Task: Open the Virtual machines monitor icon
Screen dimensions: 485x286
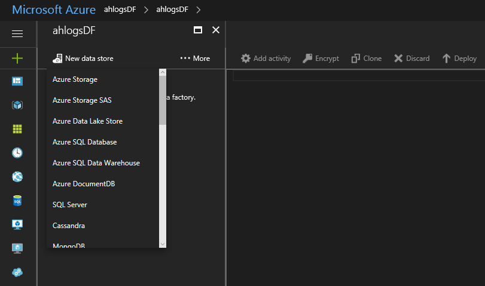Action: (17, 225)
